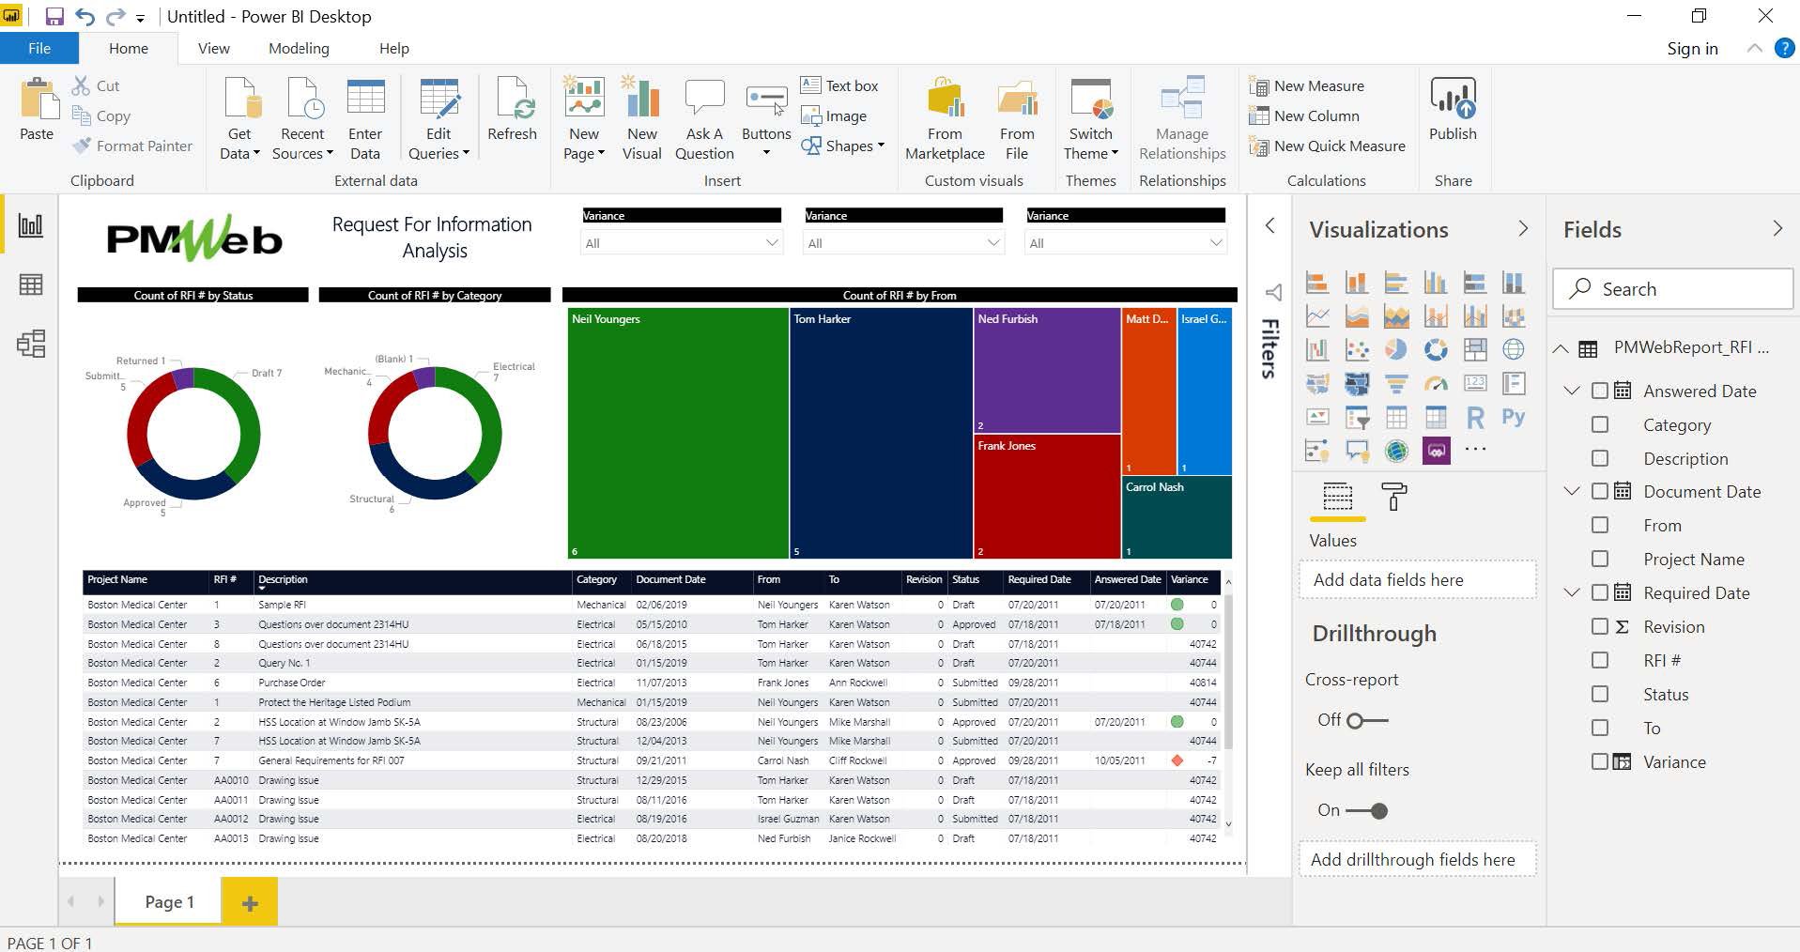Check the Project Name field checkbox
Image resolution: width=1800 pixels, height=952 pixels.
click(1600, 559)
